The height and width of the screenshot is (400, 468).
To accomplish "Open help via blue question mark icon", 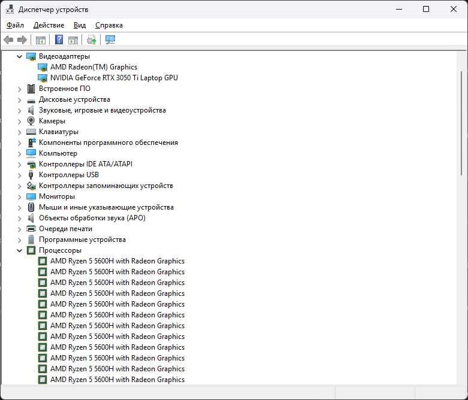I will (59, 40).
